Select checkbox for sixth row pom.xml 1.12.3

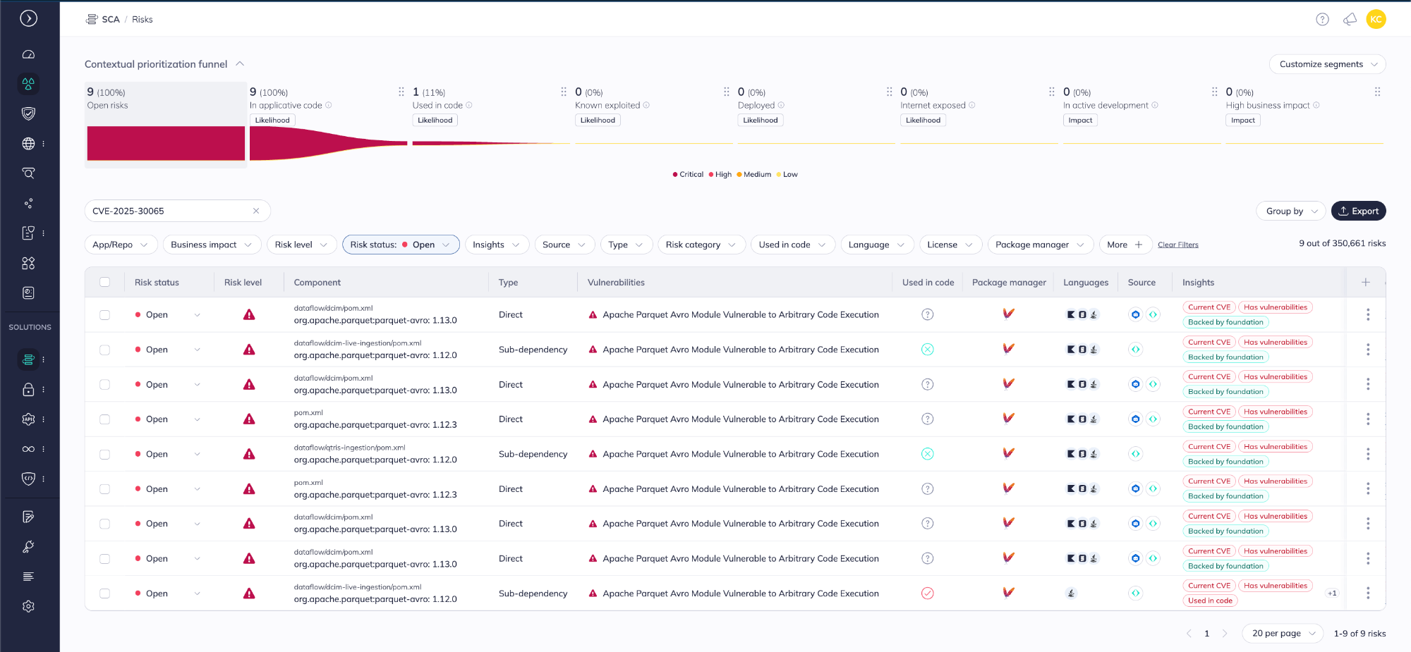(x=105, y=489)
